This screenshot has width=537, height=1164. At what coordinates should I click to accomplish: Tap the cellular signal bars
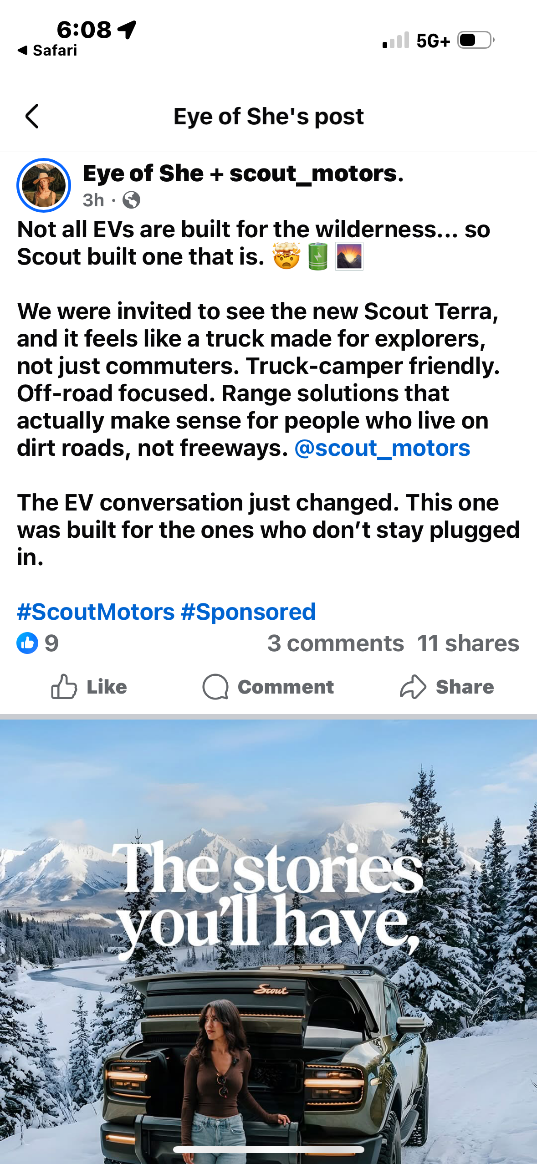pos(396,40)
